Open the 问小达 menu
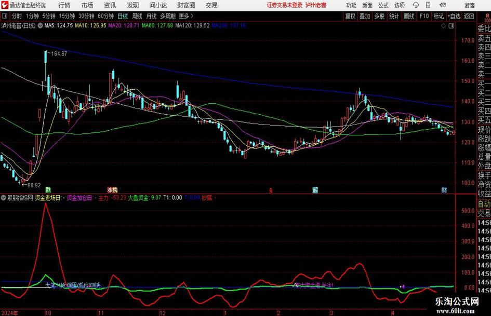Image resolution: width=491 pixels, height=316 pixels. coord(158,5)
